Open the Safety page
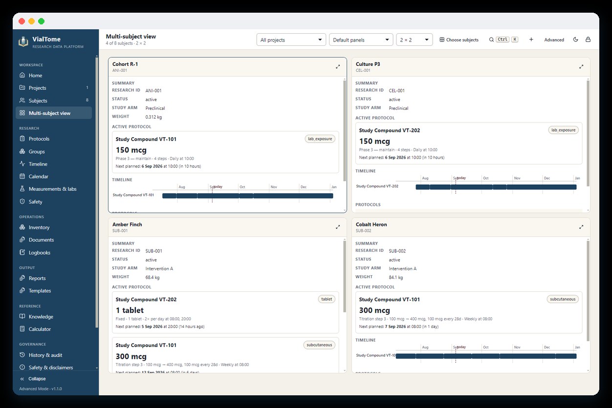This screenshot has width=612, height=408. click(x=54, y=202)
